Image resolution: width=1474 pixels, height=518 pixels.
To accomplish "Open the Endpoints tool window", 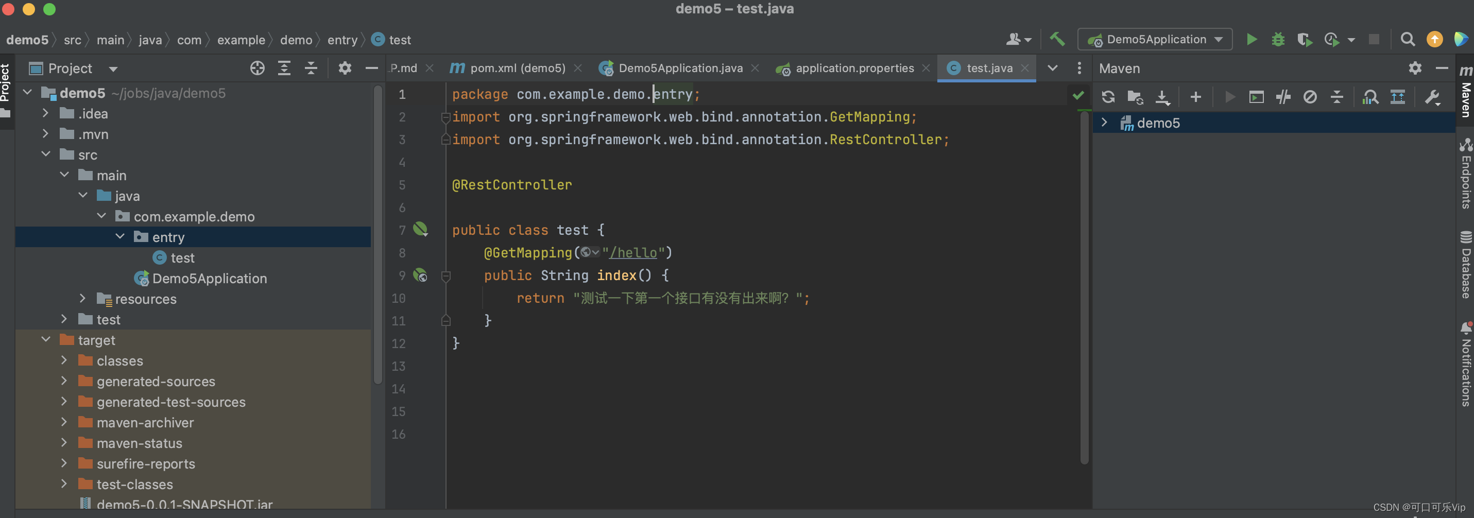I will click(x=1465, y=174).
